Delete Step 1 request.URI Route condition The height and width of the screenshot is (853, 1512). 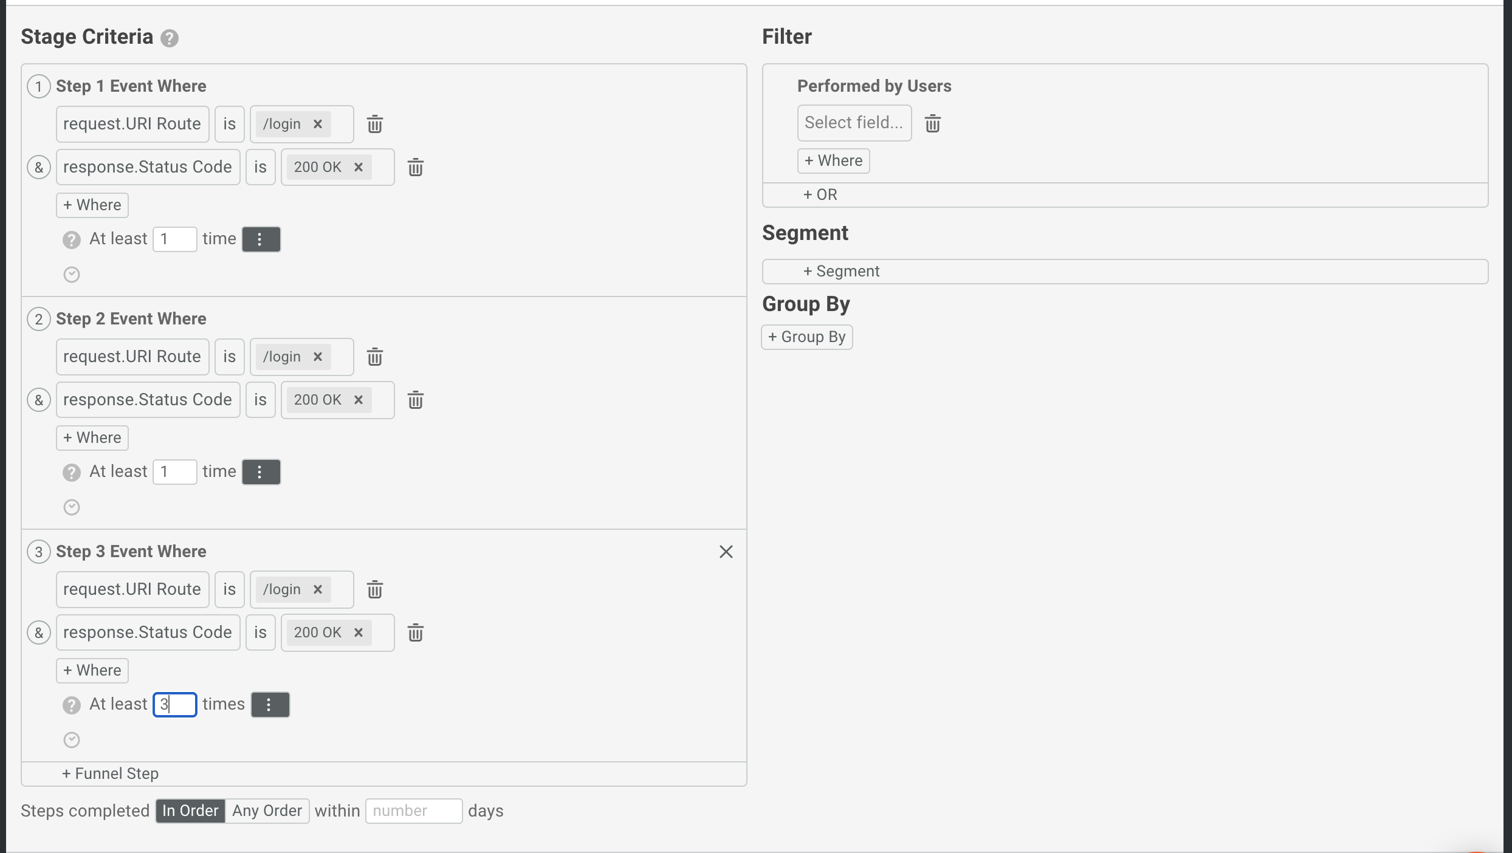[374, 125]
